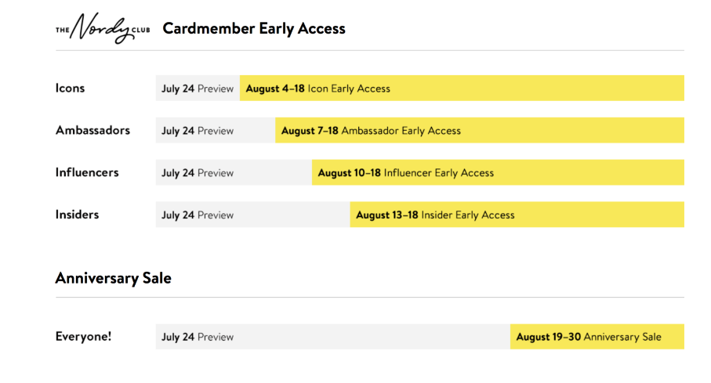This screenshot has width=711, height=383.
Task: Click the Influencers tier label
Action: point(87,172)
